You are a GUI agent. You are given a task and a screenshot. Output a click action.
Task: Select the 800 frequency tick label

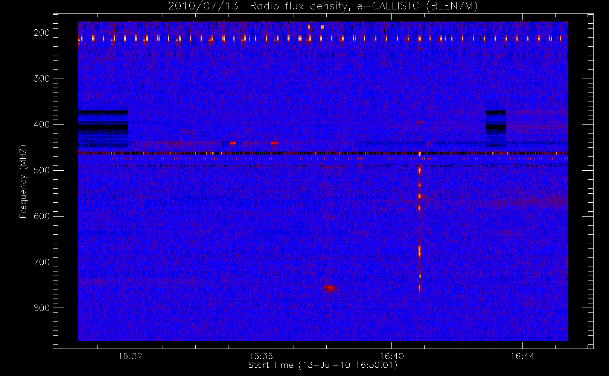42,308
